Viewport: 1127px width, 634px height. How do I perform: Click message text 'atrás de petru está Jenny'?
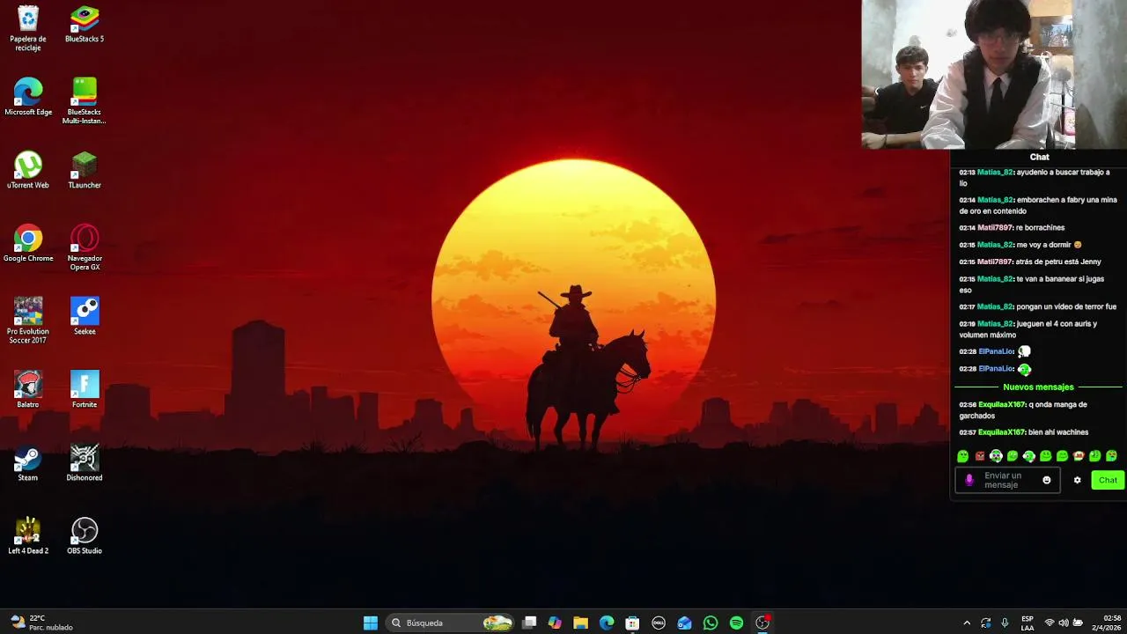[1058, 262]
